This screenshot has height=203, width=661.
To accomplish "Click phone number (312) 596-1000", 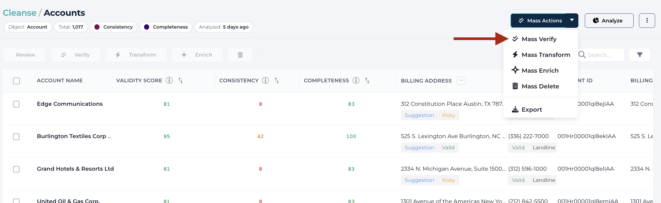I will (527, 169).
